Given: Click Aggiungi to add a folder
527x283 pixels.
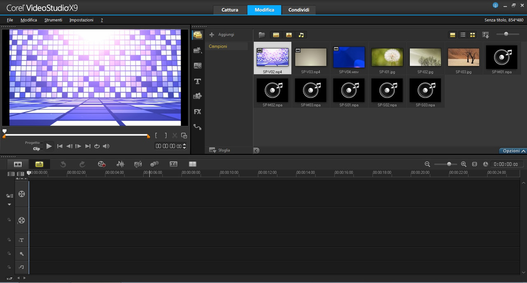Looking at the screenshot, I should click(222, 35).
